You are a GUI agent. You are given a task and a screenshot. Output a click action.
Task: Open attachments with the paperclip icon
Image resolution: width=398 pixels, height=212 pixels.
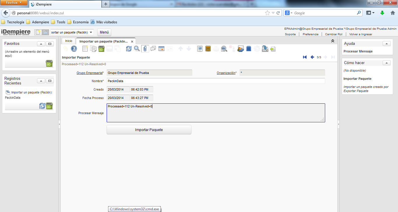click(145, 49)
